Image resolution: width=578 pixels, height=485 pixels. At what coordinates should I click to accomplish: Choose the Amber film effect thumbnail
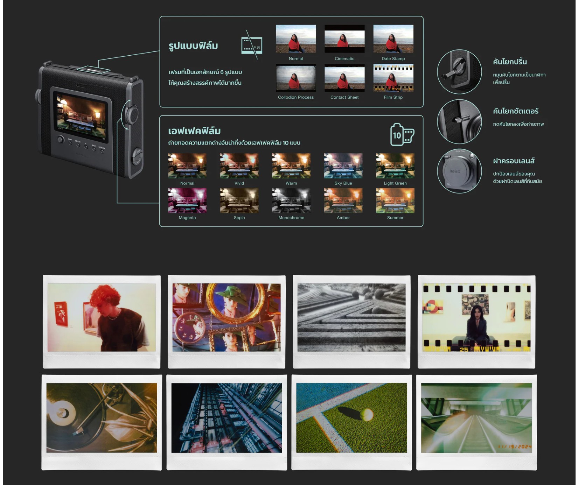point(343,201)
